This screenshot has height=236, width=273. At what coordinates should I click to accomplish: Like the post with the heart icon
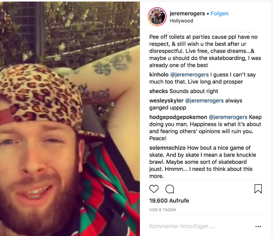tap(154, 189)
